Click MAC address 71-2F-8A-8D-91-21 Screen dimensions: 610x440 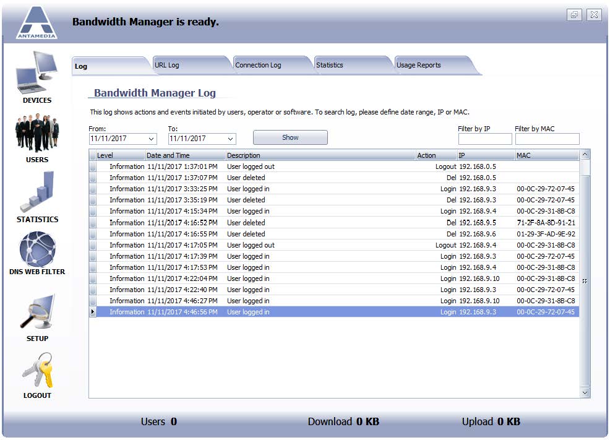(x=546, y=223)
